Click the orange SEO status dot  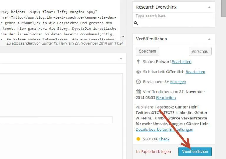coord(138,139)
